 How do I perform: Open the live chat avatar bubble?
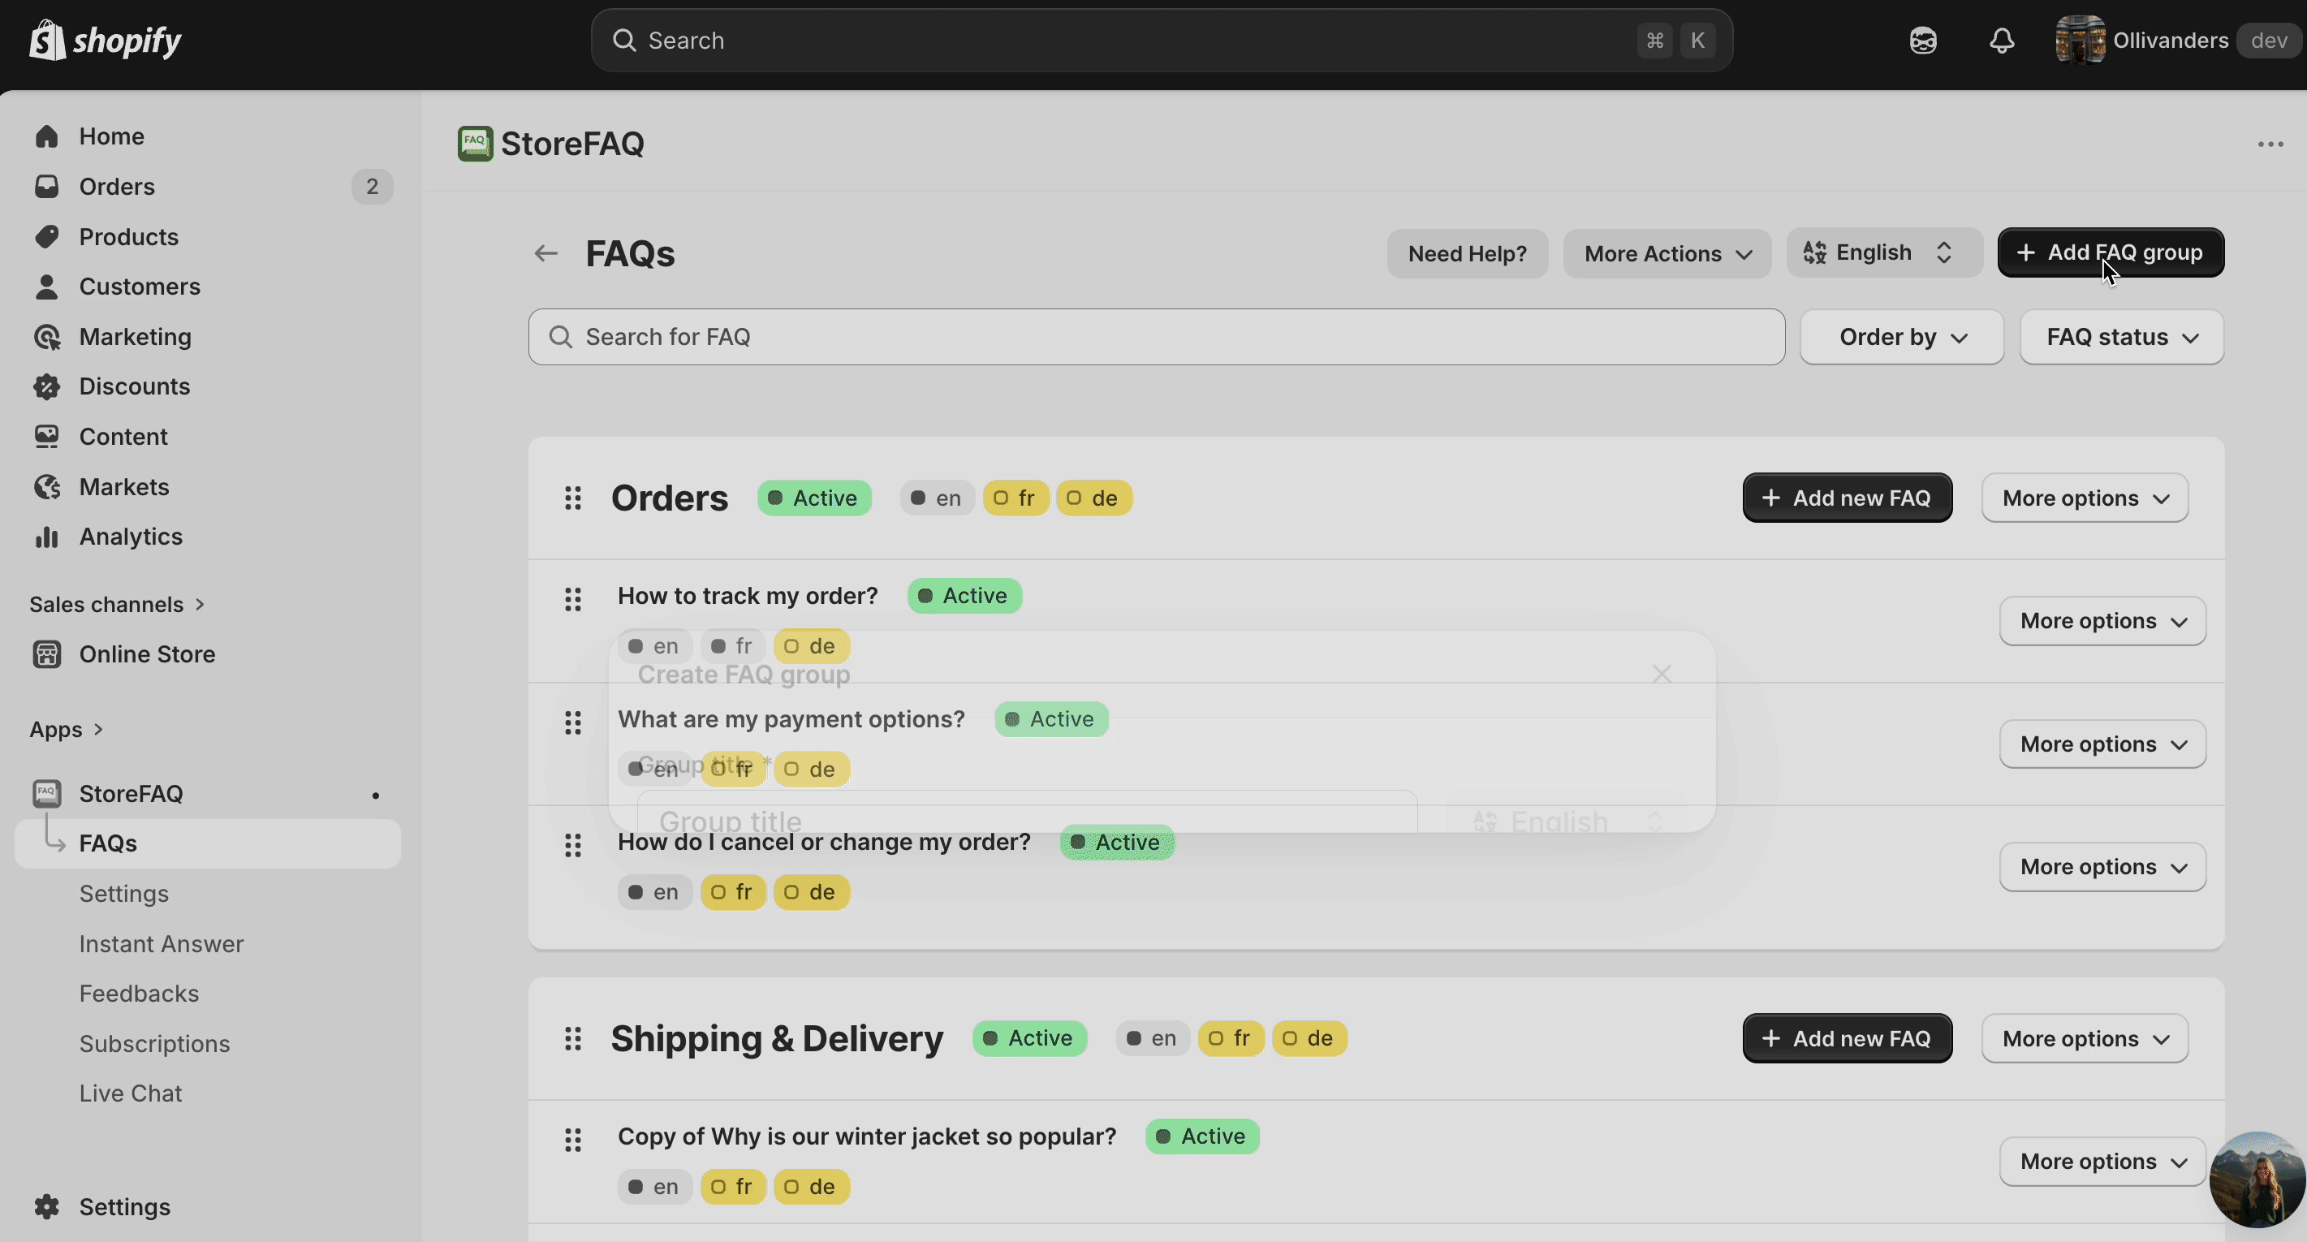tap(2257, 1179)
